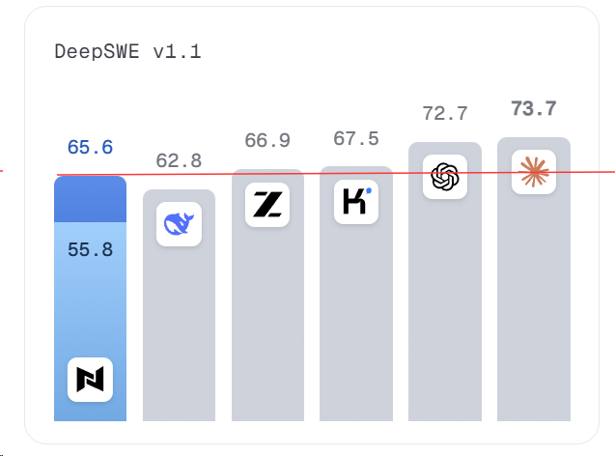615x456 pixels.
Task: Click the gray bar below Z icon
Action: point(267,324)
